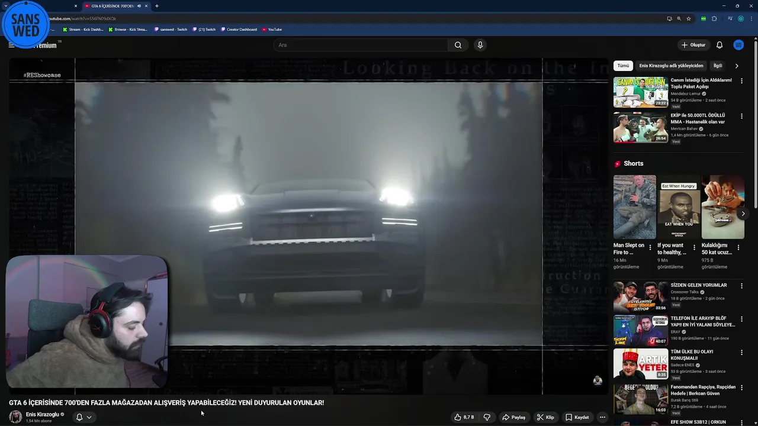Viewport: 758px width, 426px height.
Task: Show more filter chips with right arrow
Action: tap(737, 66)
